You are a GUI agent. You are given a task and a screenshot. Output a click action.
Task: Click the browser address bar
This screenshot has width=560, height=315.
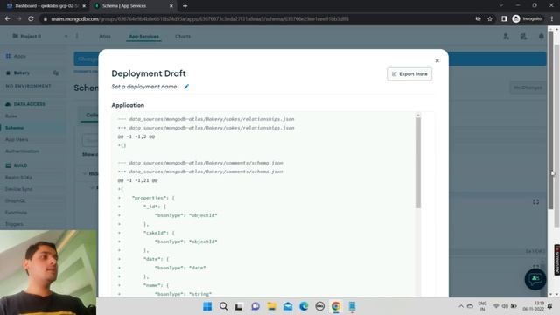tap(257, 18)
